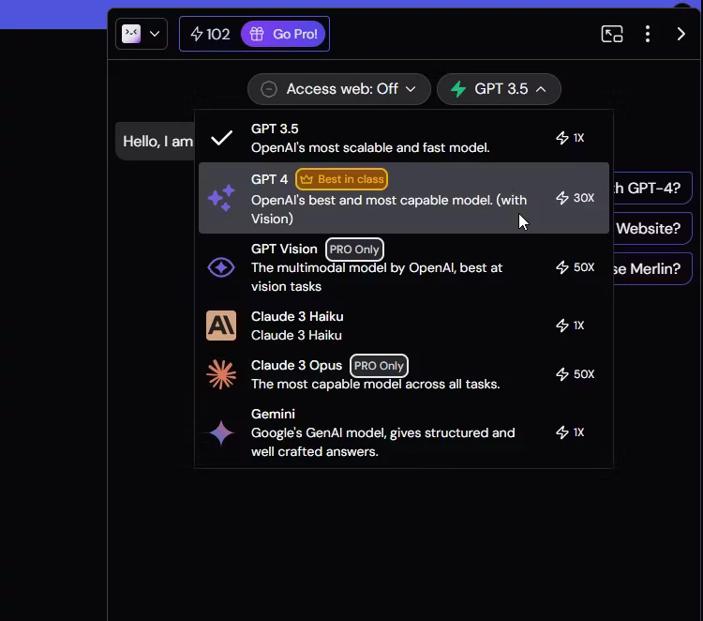Click the Gemini star icon

(x=221, y=433)
